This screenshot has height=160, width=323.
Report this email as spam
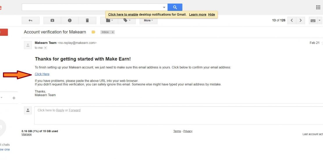pos(70,20)
